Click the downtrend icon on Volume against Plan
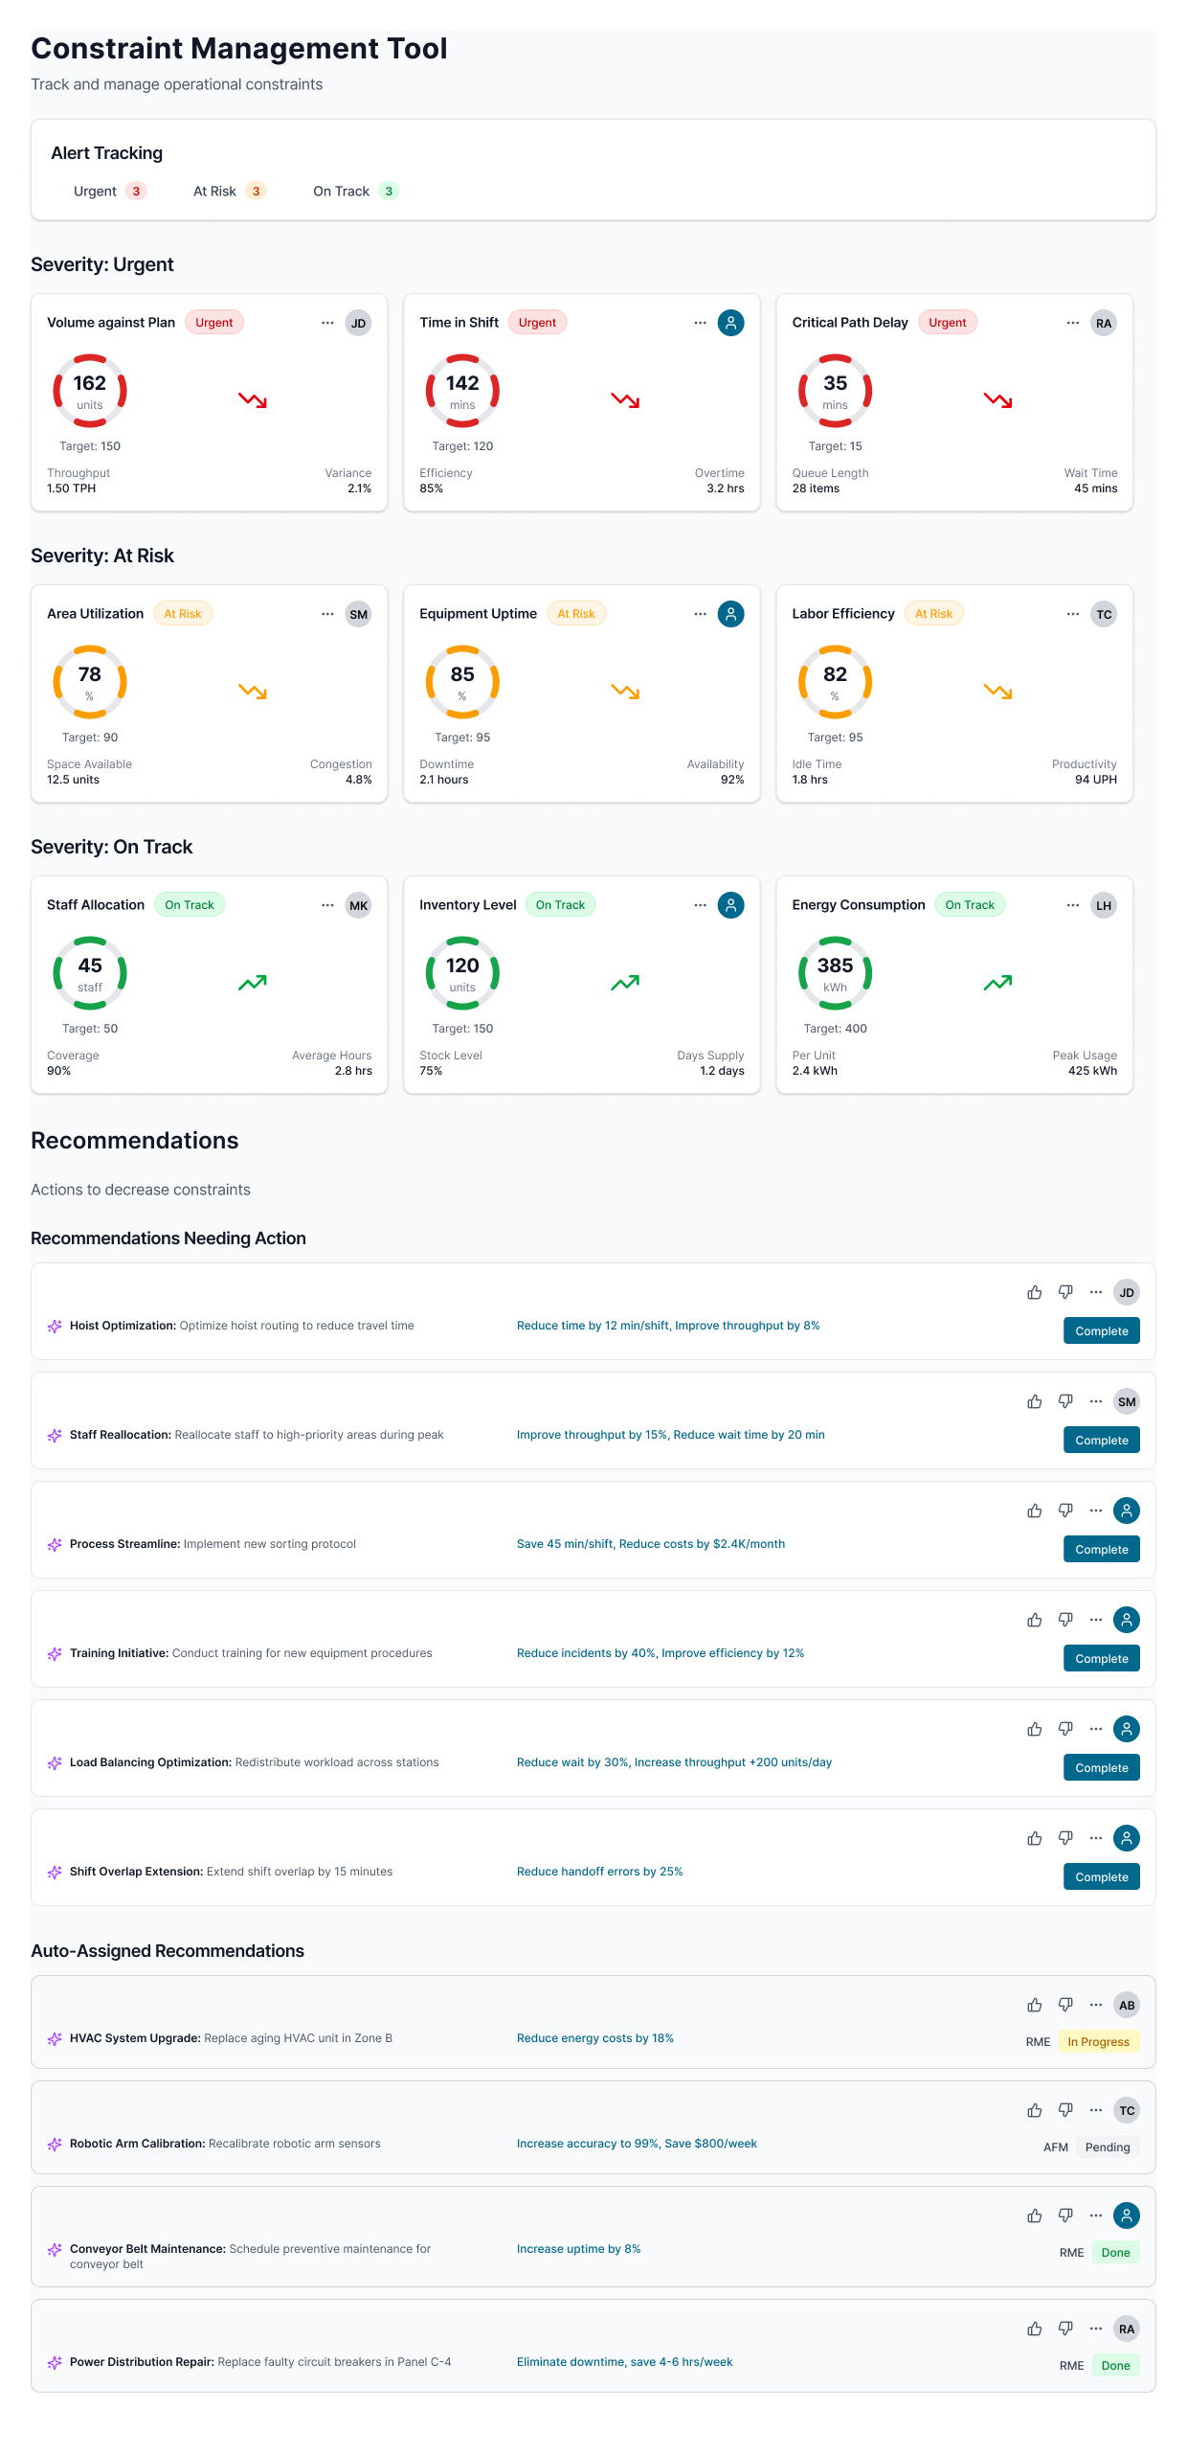Screen dimensions: 1187x2454 tap(253, 399)
